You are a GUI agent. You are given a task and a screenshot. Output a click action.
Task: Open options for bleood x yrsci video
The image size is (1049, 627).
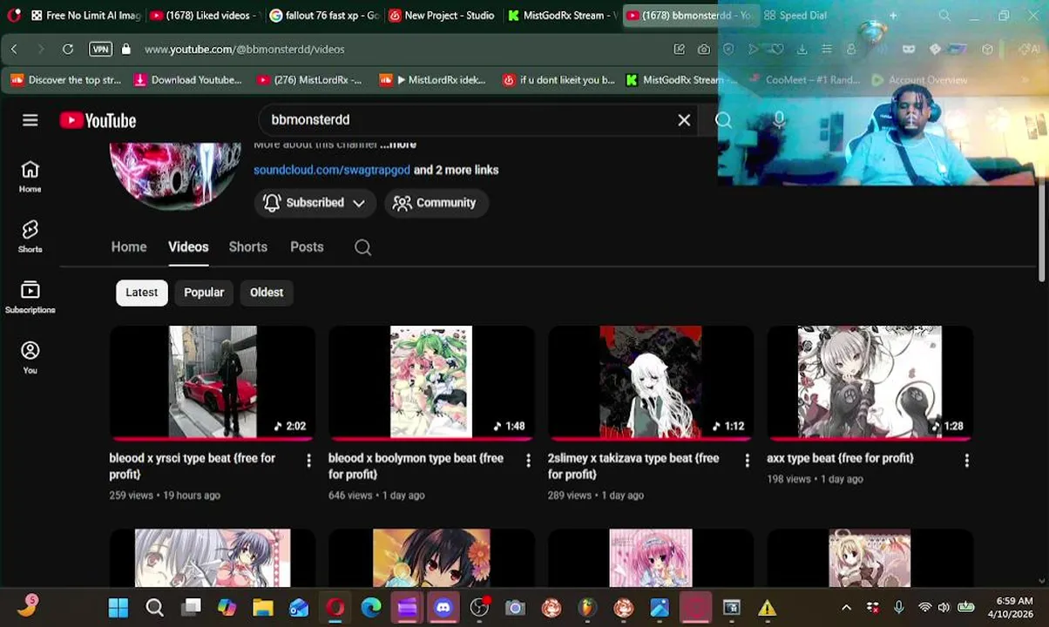pyautogui.click(x=308, y=460)
